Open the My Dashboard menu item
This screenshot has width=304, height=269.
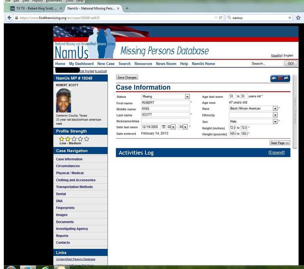click(x=81, y=64)
